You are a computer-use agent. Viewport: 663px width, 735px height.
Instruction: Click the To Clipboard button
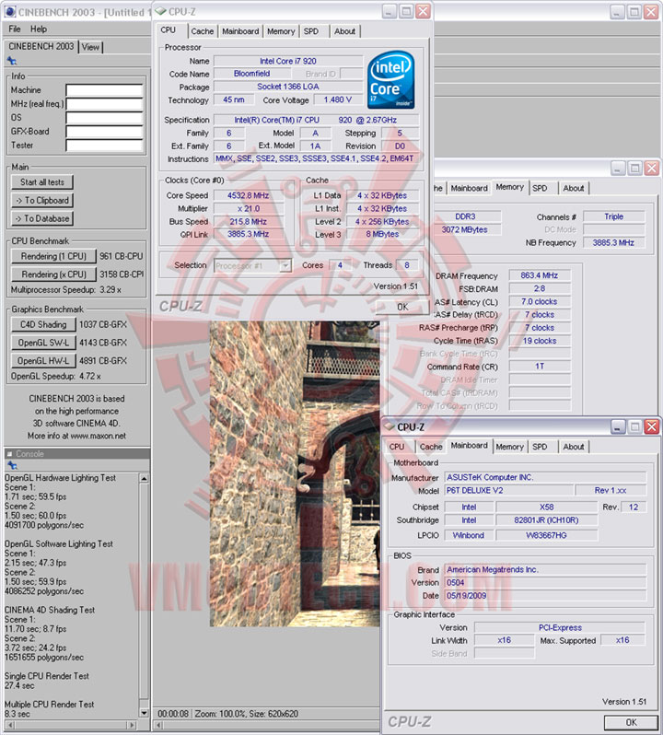coord(42,200)
